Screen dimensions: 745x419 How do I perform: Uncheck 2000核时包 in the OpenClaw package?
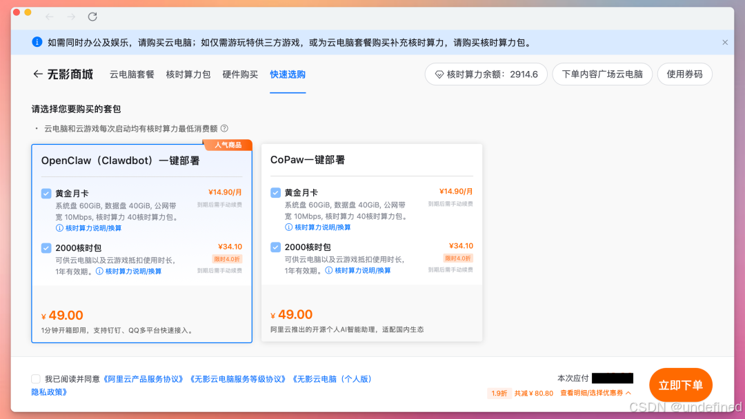point(46,247)
